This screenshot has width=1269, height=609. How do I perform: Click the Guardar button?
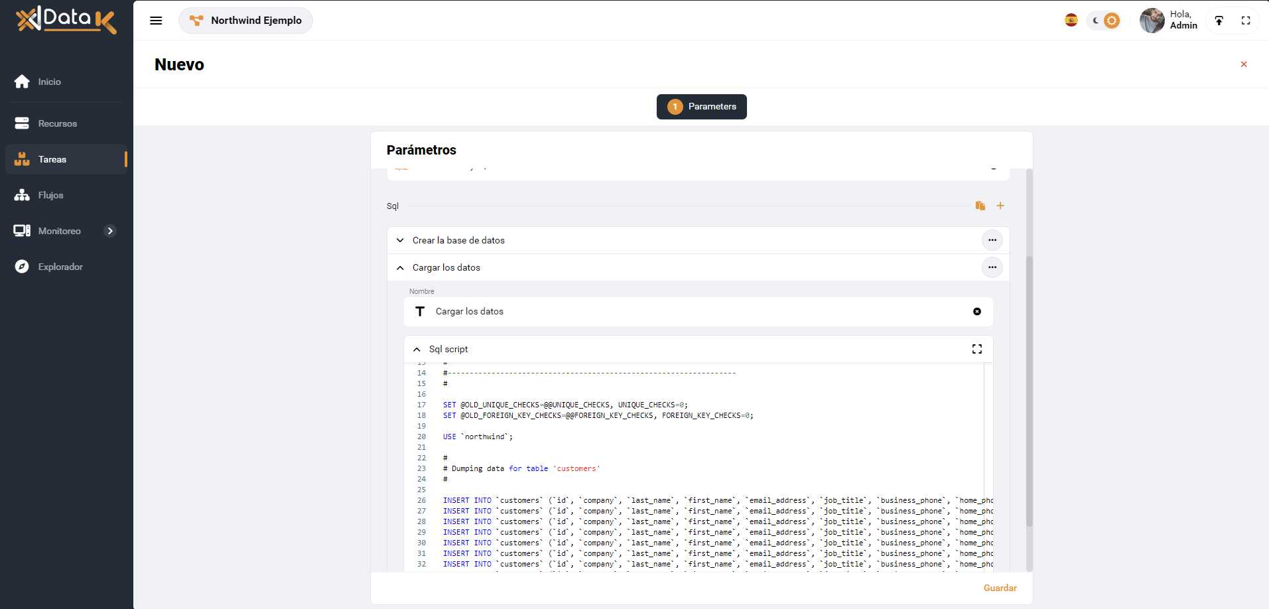[x=1000, y=588]
